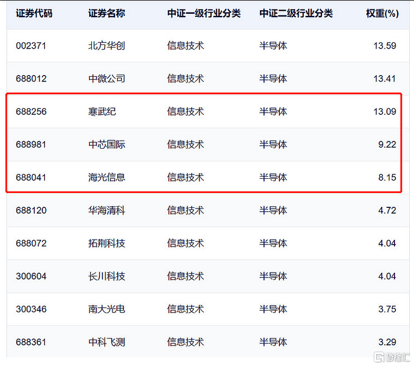Select security name 中科飞测
This screenshot has height=366, width=414.
[107, 342]
